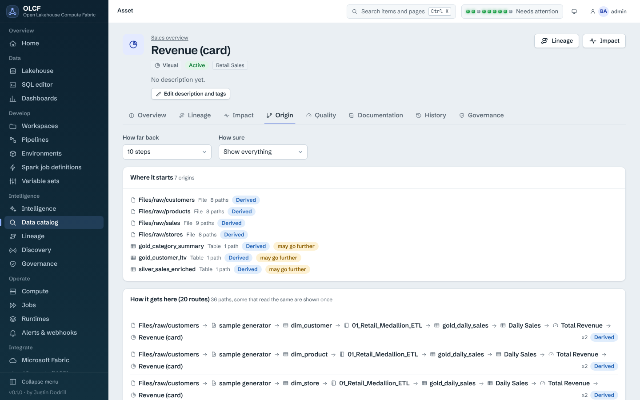The height and width of the screenshot is (400, 640).
Task: Switch to the Overview tab
Action: tap(148, 115)
